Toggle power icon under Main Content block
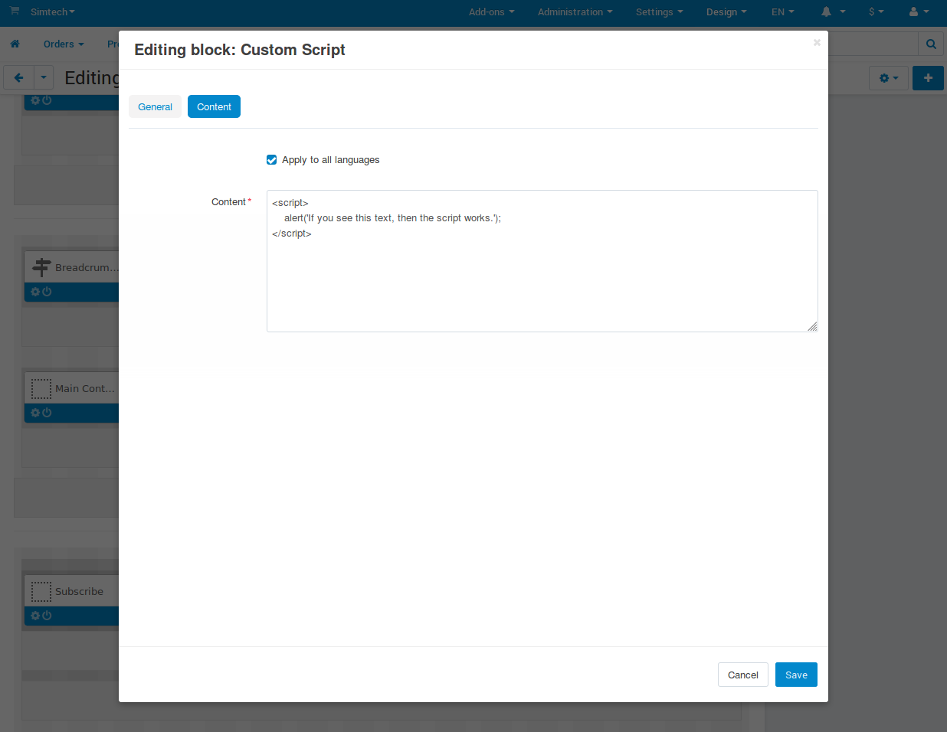 click(47, 413)
